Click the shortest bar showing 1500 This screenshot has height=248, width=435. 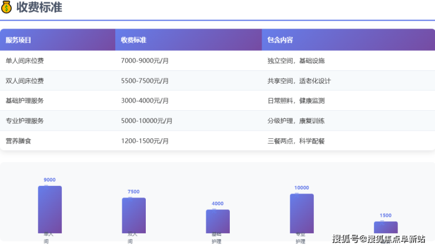[x=386, y=226]
